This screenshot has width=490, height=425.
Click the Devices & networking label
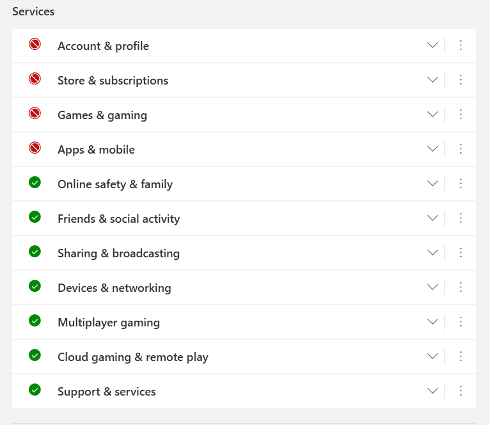click(x=115, y=288)
